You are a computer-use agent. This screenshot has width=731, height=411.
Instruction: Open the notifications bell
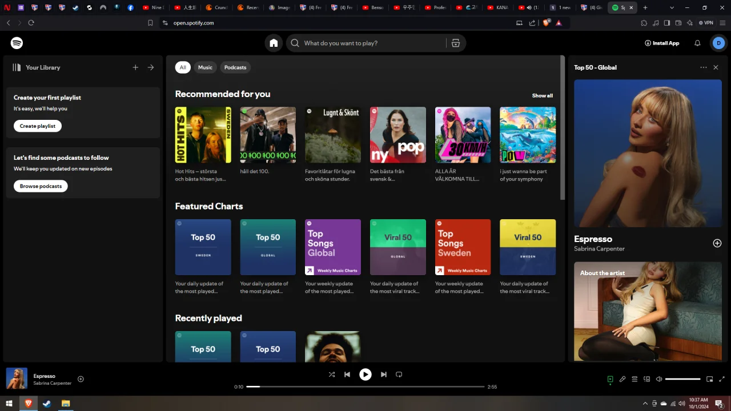tap(697, 43)
